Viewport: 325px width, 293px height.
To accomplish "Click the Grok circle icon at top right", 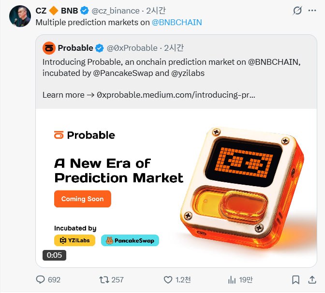I will pyautogui.click(x=298, y=11).
